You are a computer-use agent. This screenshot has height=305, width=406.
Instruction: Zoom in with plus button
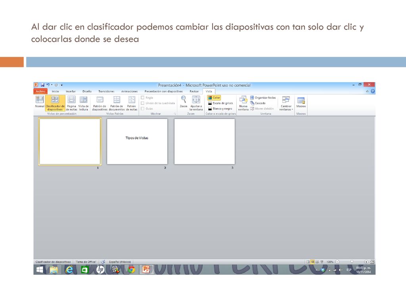(x=366, y=262)
